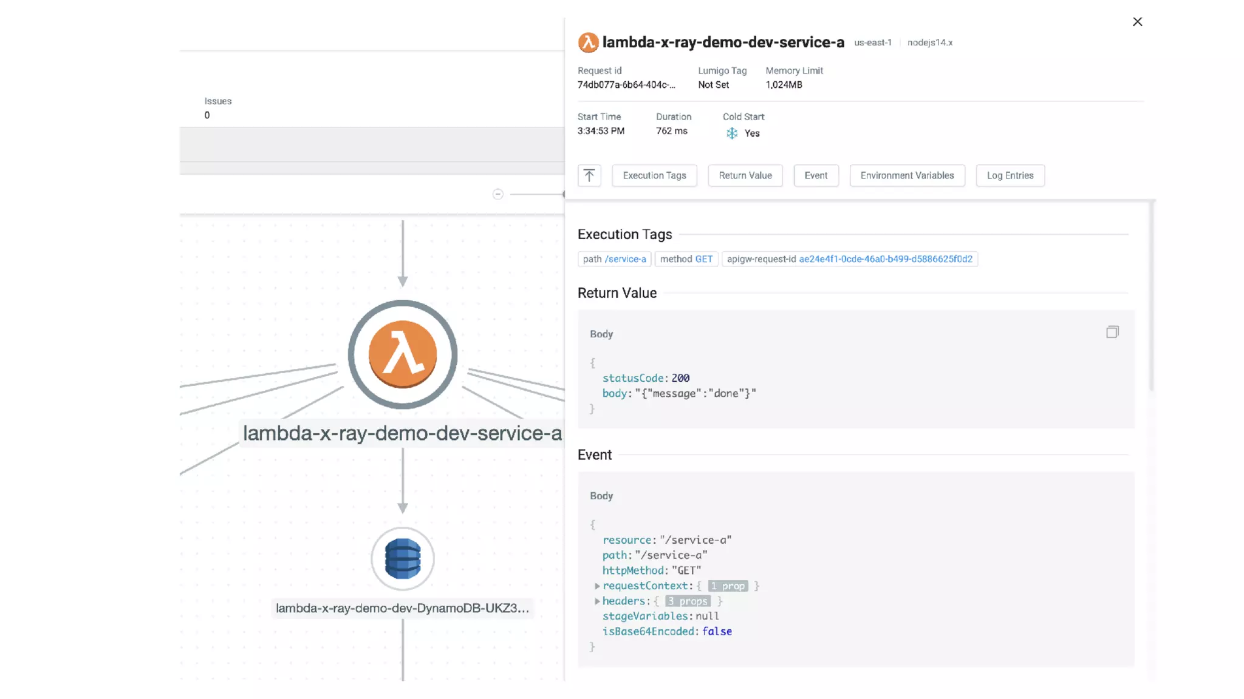Jump to the Execution Tags section
This screenshot has height=699, width=1244.
point(654,175)
